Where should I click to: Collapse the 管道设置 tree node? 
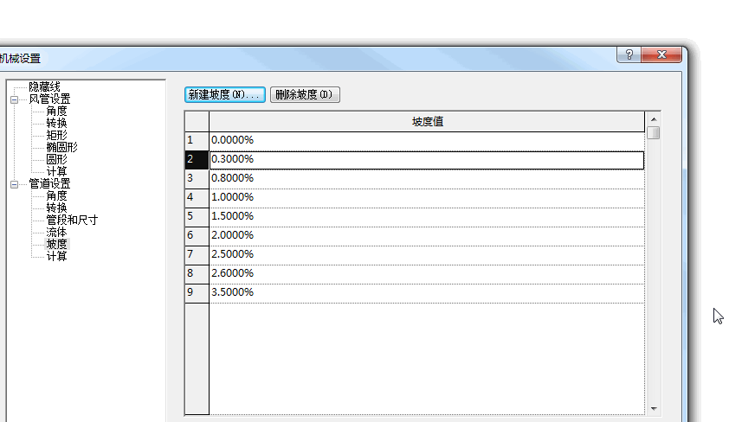coord(15,184)
